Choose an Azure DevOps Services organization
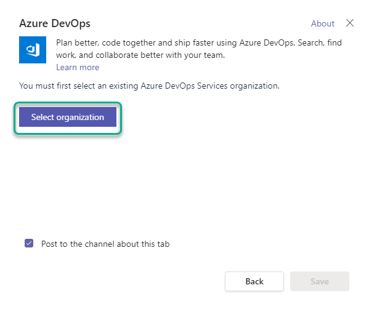Viewport: 369px width, 309px height. click(68, 117)
